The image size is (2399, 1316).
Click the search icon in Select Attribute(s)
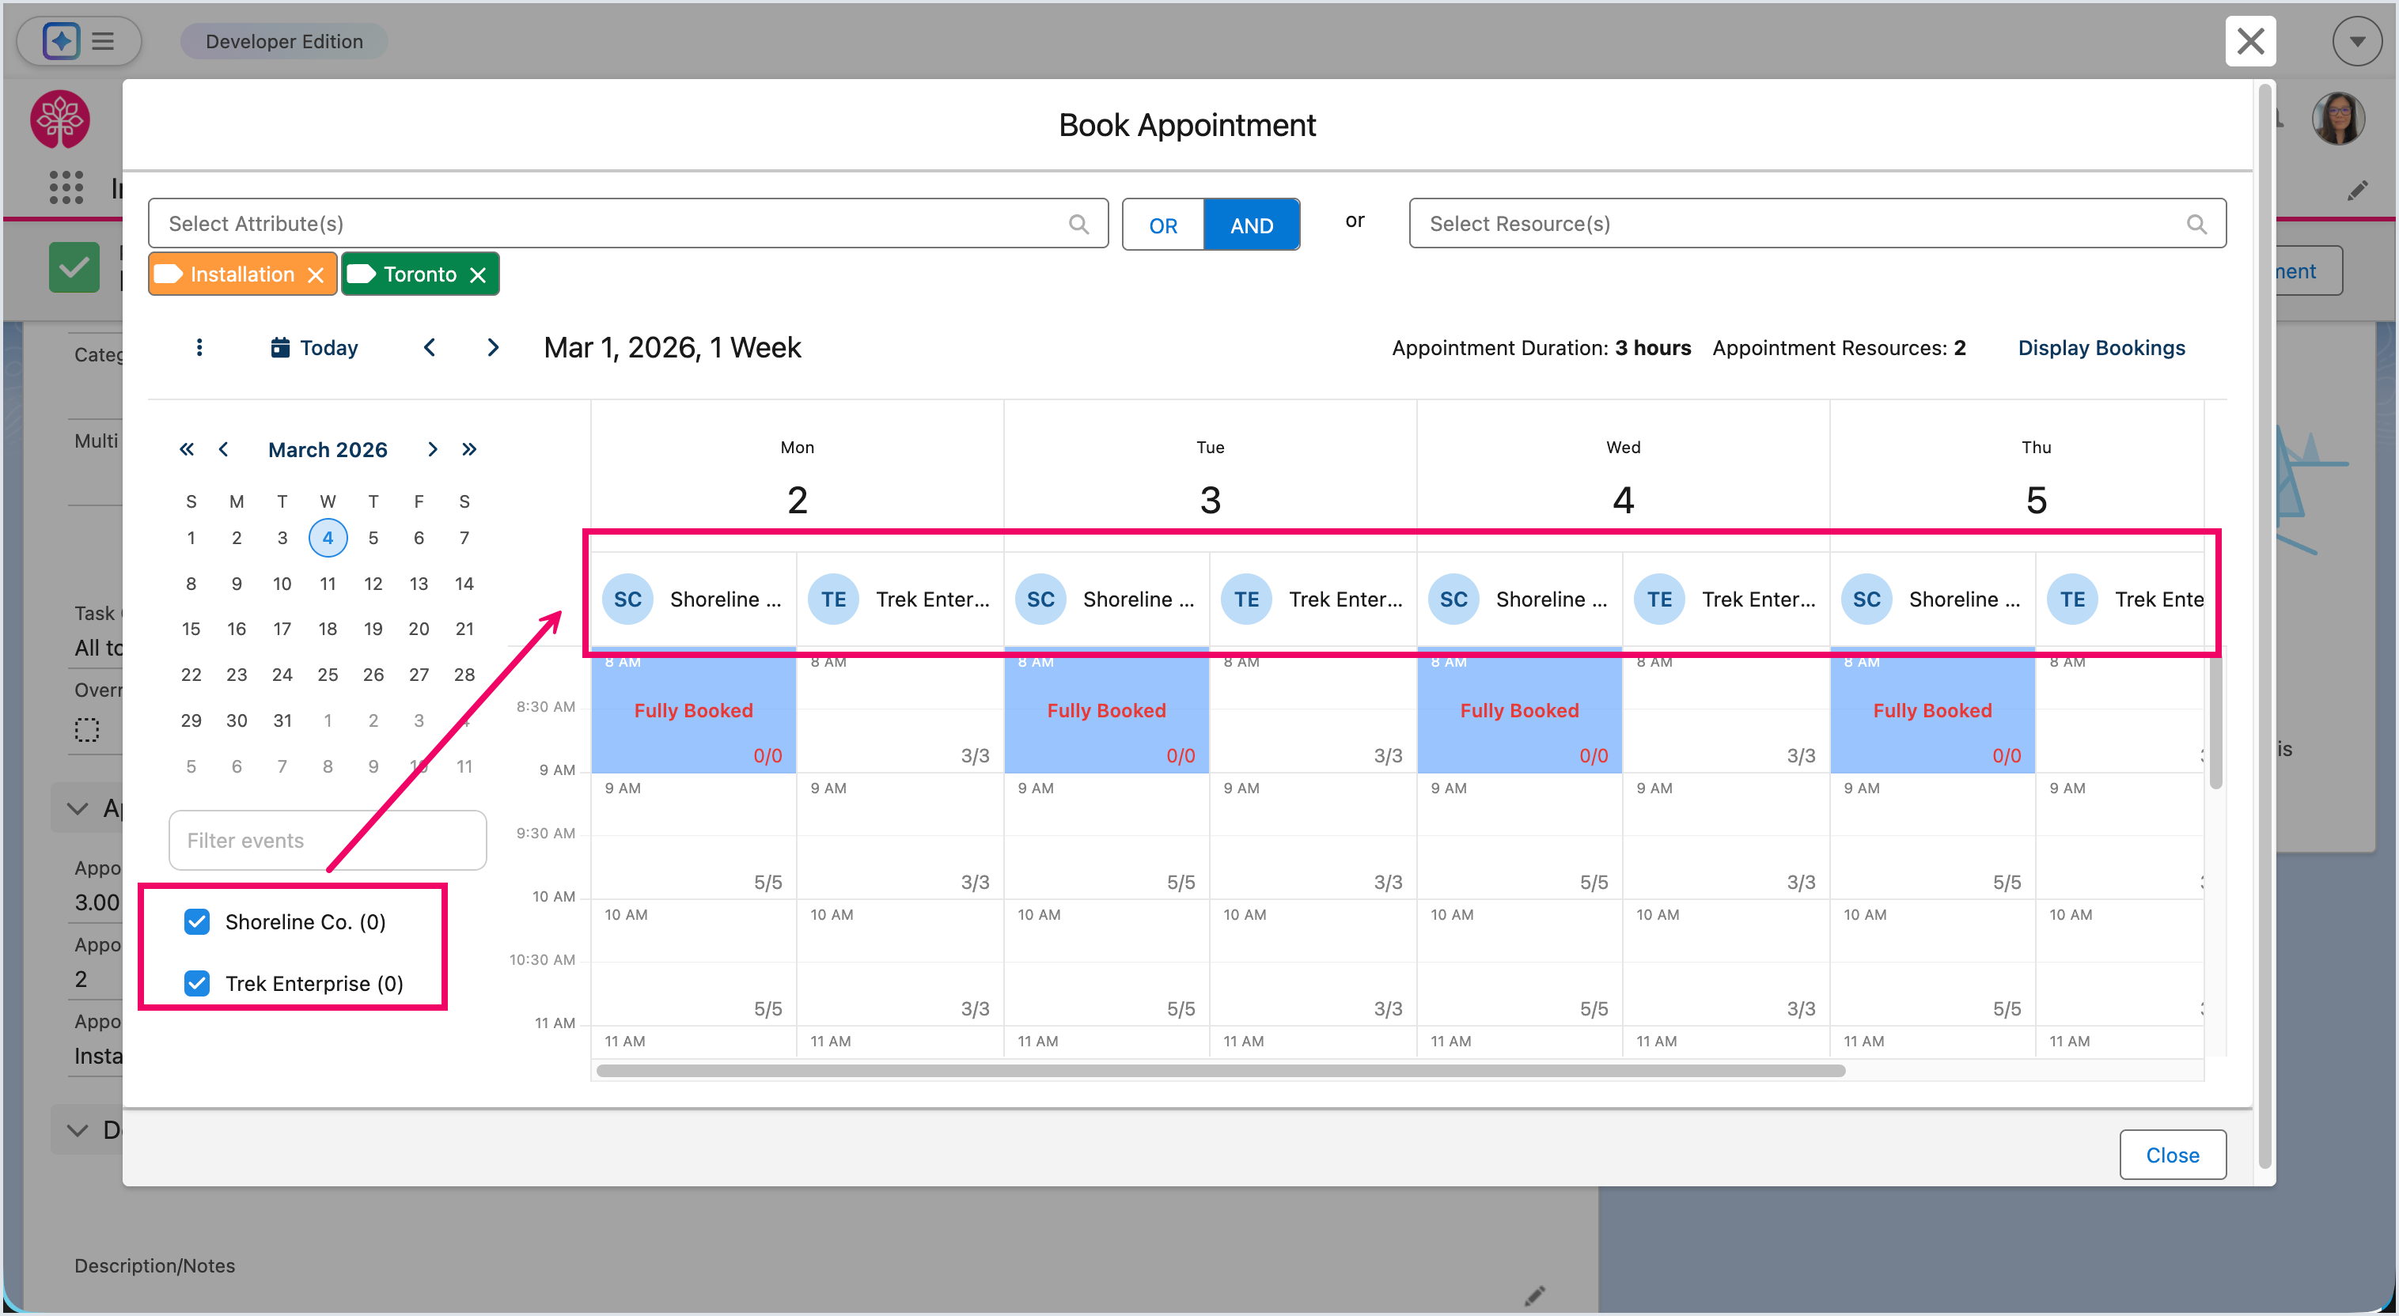pos(1078,223)
